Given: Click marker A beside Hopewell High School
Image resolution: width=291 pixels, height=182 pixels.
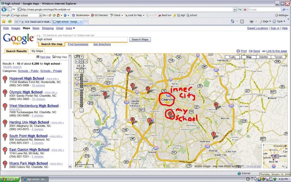Looking at the screenshot, I should 5,79.
